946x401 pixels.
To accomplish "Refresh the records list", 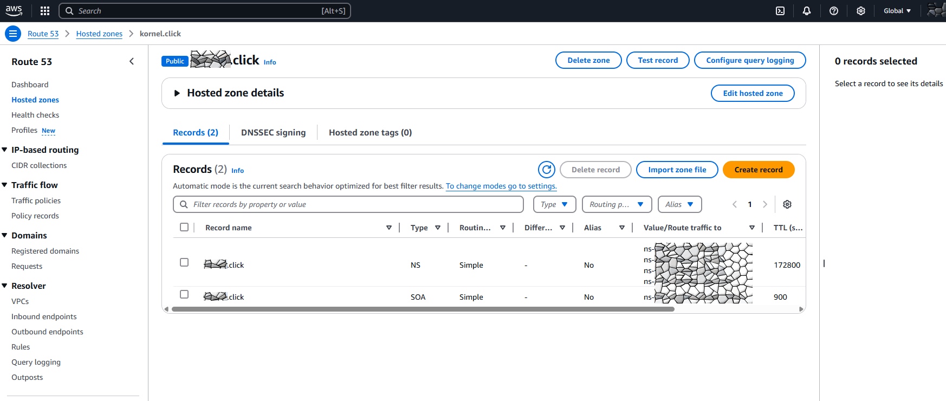I will (547, 170).
